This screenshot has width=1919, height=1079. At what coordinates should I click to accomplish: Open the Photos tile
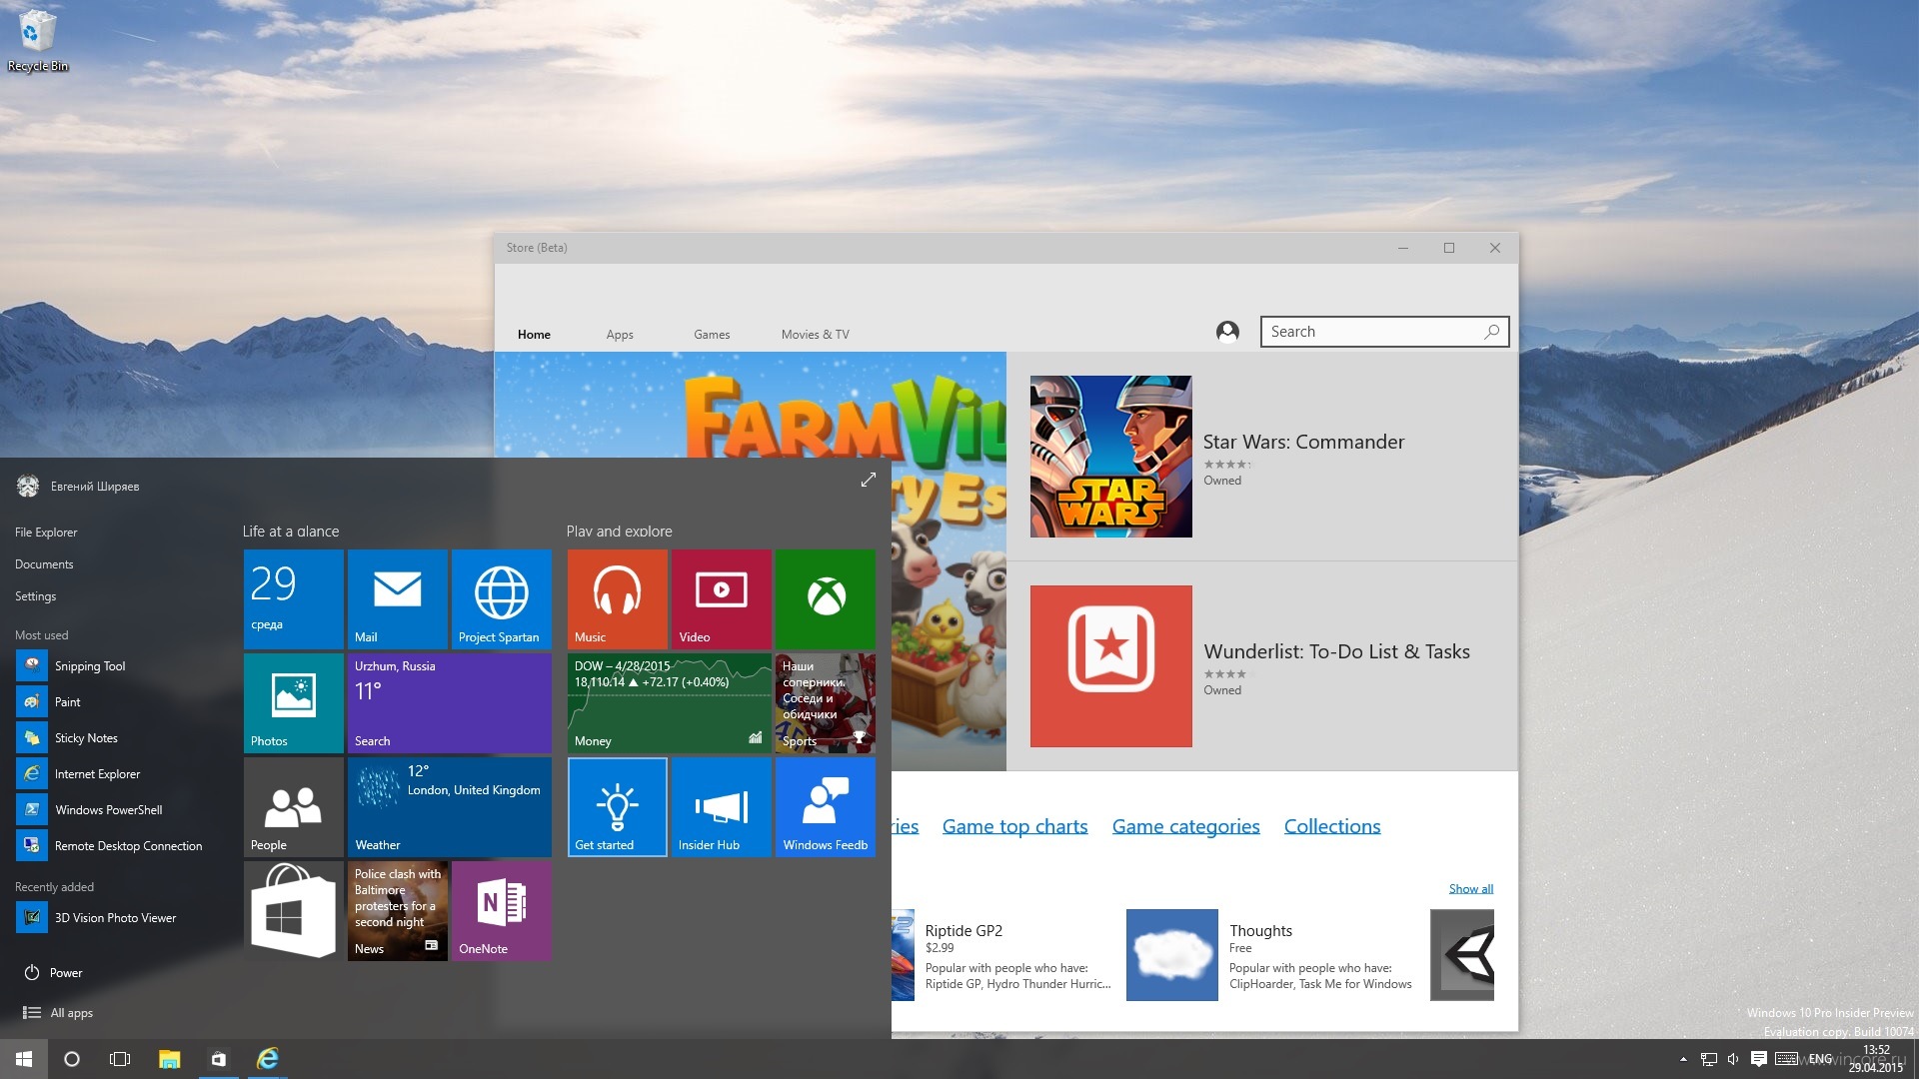click(x=293, y=703)
